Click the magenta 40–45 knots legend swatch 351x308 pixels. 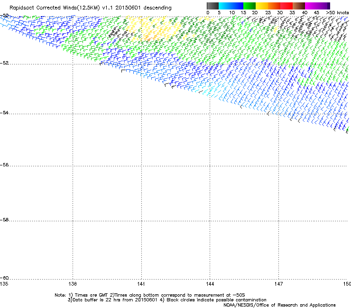tap(311, 6)
